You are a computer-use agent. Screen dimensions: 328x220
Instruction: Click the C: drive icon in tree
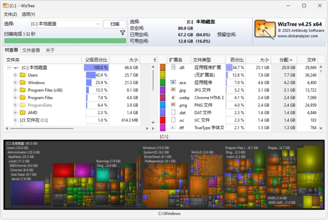click(x=16, y=68)
